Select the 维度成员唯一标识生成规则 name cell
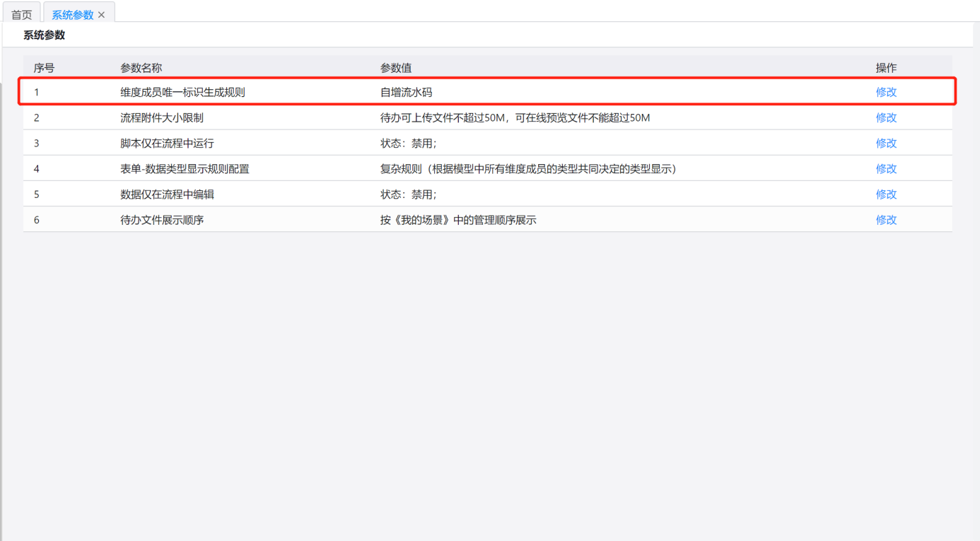This screenshot has width=980, height=541. coord(182,92)
